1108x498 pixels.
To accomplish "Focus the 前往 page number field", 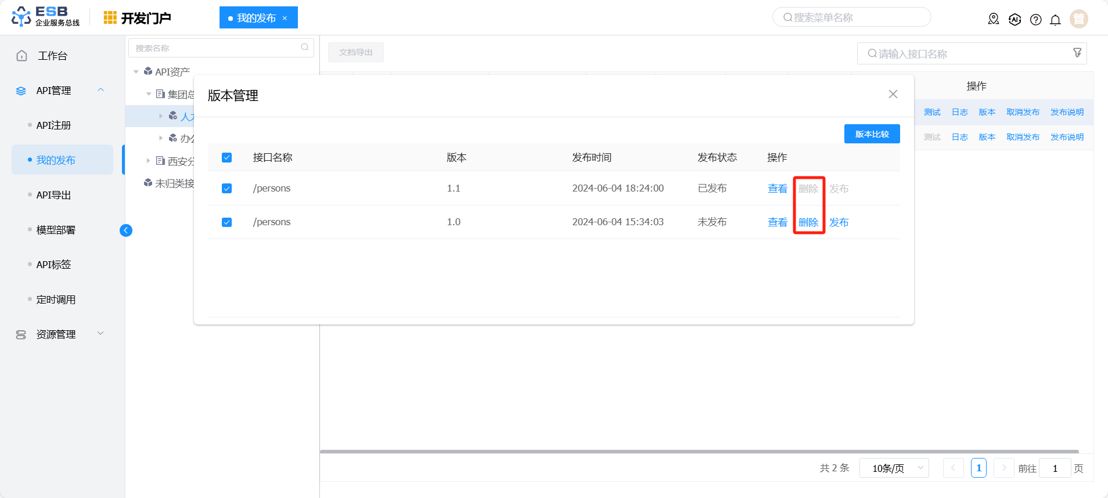I will pyautogui.click(x=1055, y=468).
